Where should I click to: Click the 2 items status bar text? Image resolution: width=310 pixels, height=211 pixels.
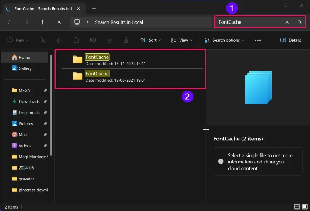[x=11, y=207]
